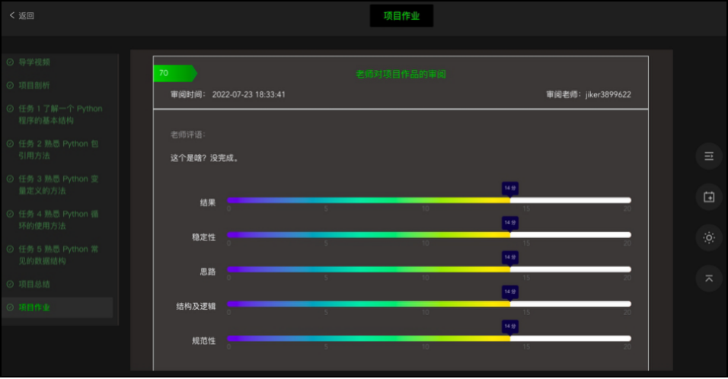
Task: Click the 规范性 row label
Action: [204, 341]
